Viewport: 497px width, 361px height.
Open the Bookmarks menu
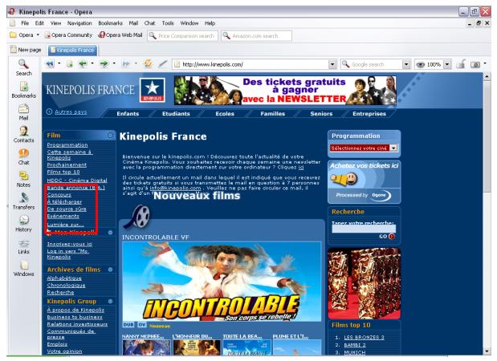point(110,23)
